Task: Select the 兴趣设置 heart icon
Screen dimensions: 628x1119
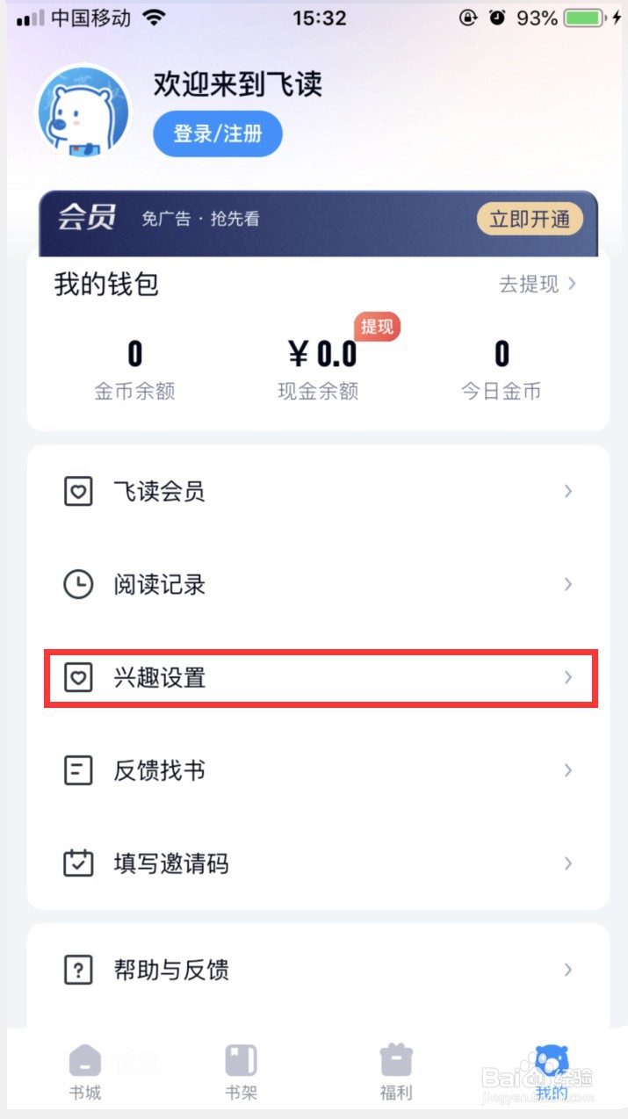Action: click(78, 677)
